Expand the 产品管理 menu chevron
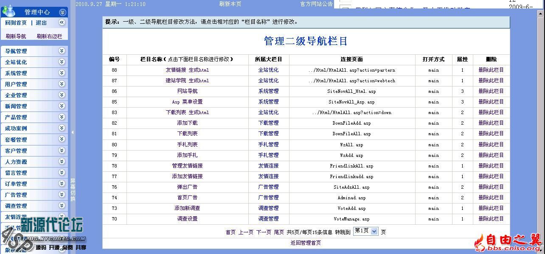 click(x=62, y=117)
